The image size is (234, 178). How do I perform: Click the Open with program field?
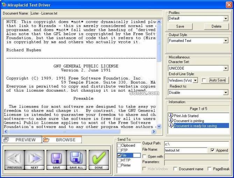[197, 157]
